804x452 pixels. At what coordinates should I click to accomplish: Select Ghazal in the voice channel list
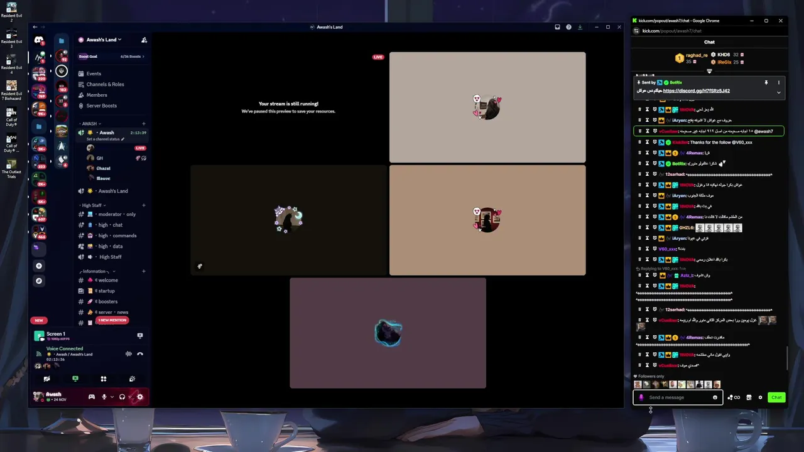coord(103,168)
